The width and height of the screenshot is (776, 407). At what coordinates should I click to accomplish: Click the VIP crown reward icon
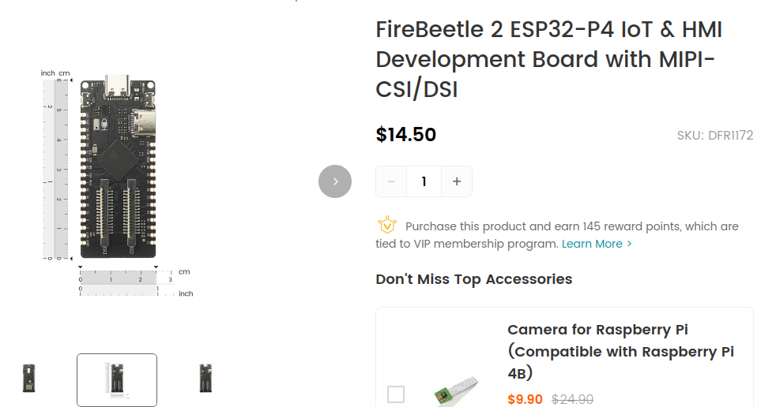click(x=386, y=226)
